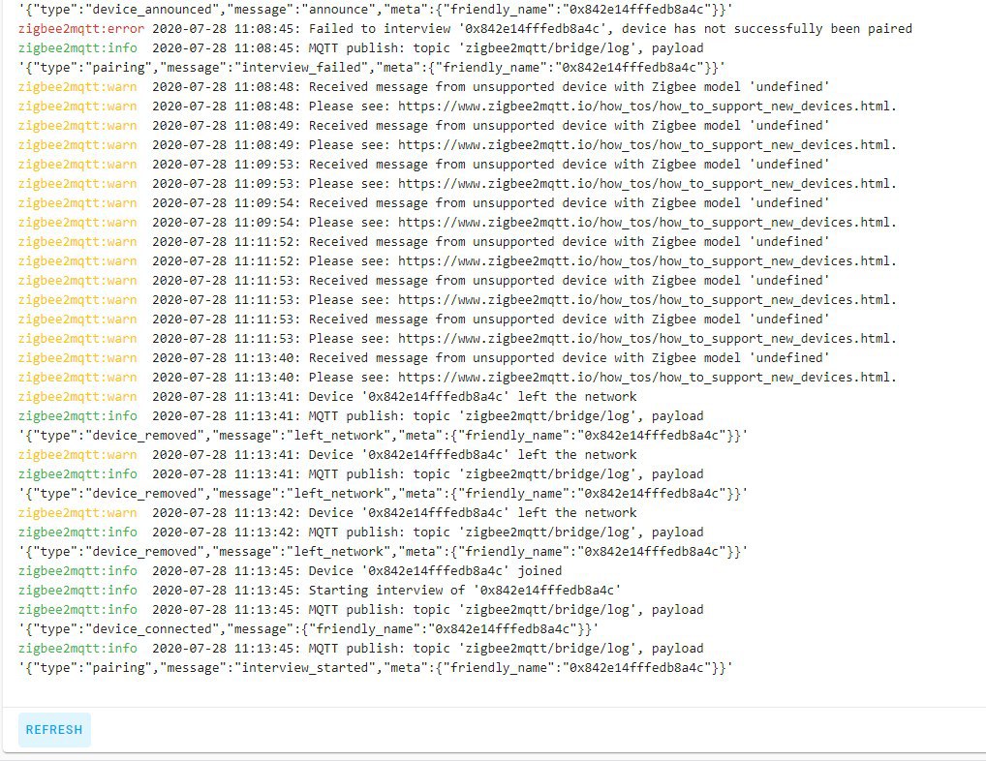
Task: Click the how_to_support_new_devices URL on the 11:09:53 line
Action: [x=647, y=184]
